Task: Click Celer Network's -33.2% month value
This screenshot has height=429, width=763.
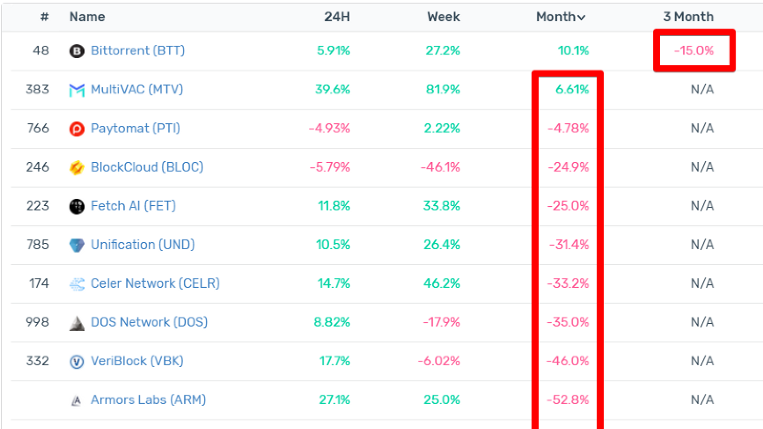Action: [x=568, y=284]
